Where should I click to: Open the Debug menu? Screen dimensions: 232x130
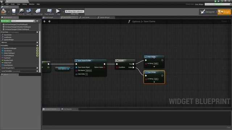tap(25, 4)
